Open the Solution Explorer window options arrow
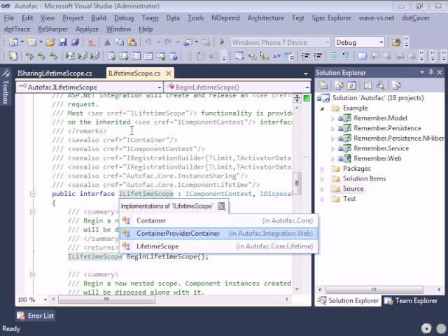448x336 pixels. click(421, 72)
